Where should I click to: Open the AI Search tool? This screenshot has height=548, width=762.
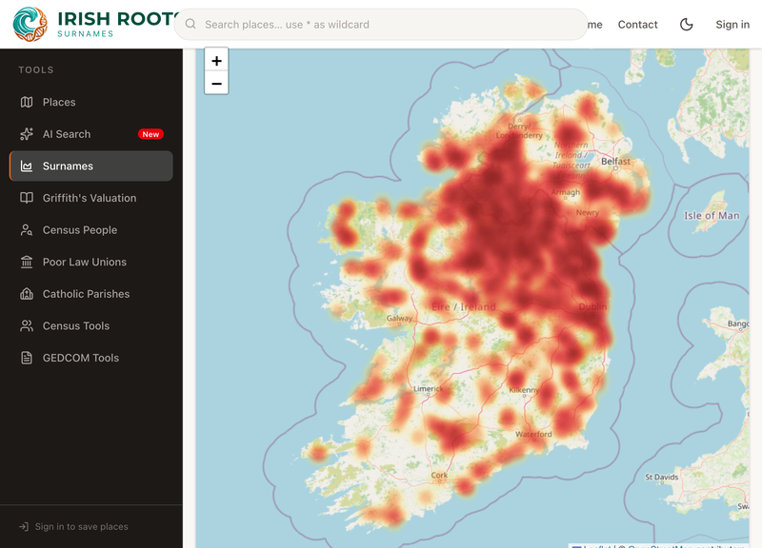pos(91,134)
